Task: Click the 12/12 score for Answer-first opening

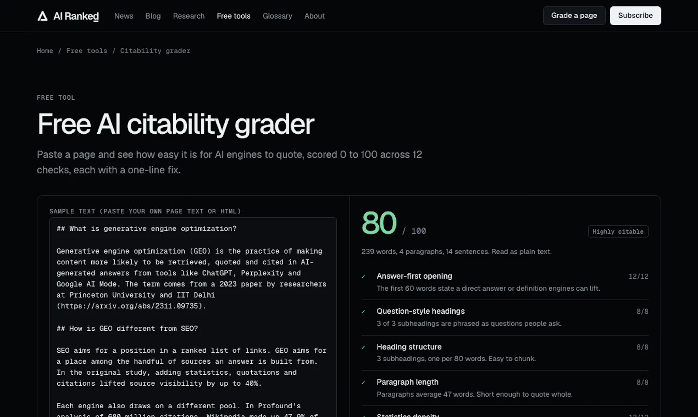Action: 638,276
